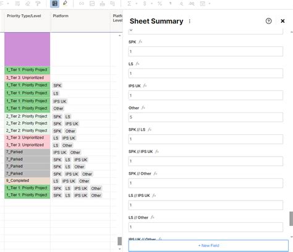Click the fx icon beside LS // Other

[153, 217]
